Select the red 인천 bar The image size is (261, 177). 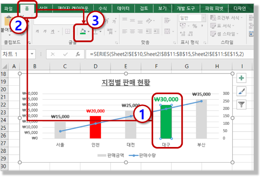pyautogui.click(x=95, y=127)
